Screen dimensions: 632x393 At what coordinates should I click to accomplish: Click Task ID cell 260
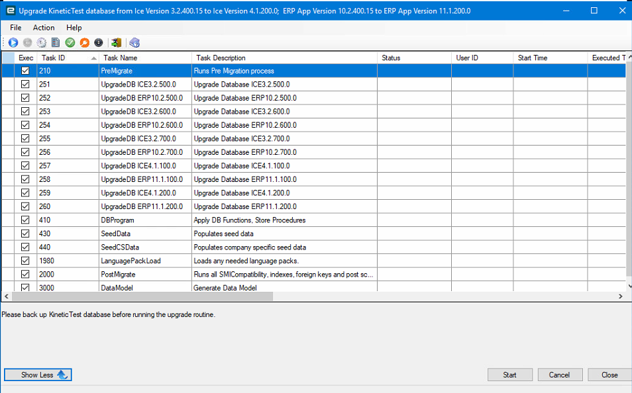[x=68, y=206]
